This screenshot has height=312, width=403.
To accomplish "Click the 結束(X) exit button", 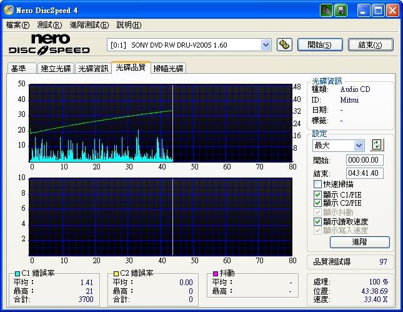I will point(371,45).
